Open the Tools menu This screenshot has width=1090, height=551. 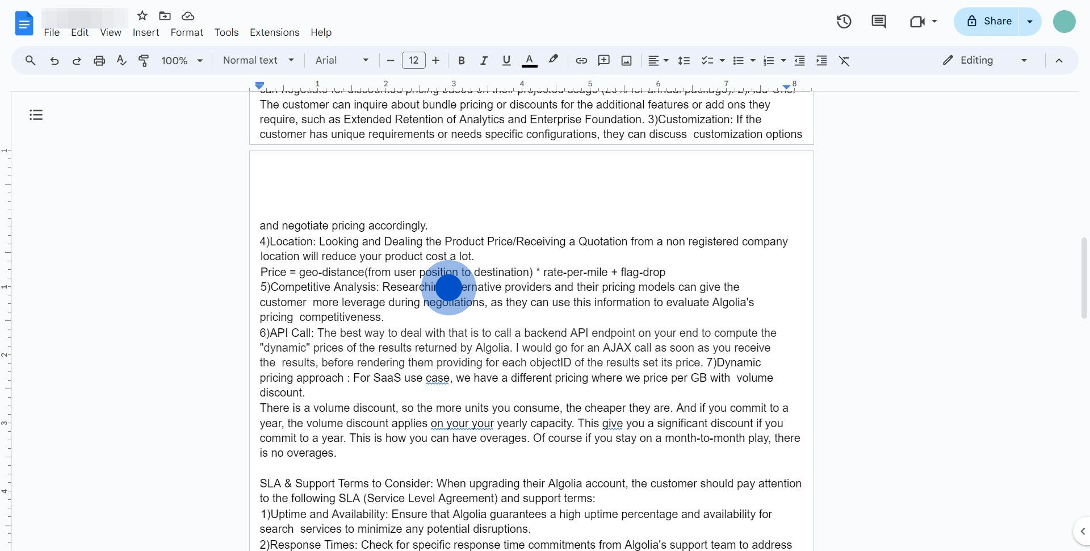227,32
